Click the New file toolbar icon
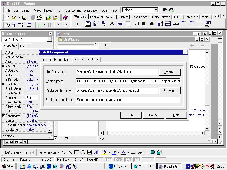The image size is (227, 170). [x=7, y=18]
